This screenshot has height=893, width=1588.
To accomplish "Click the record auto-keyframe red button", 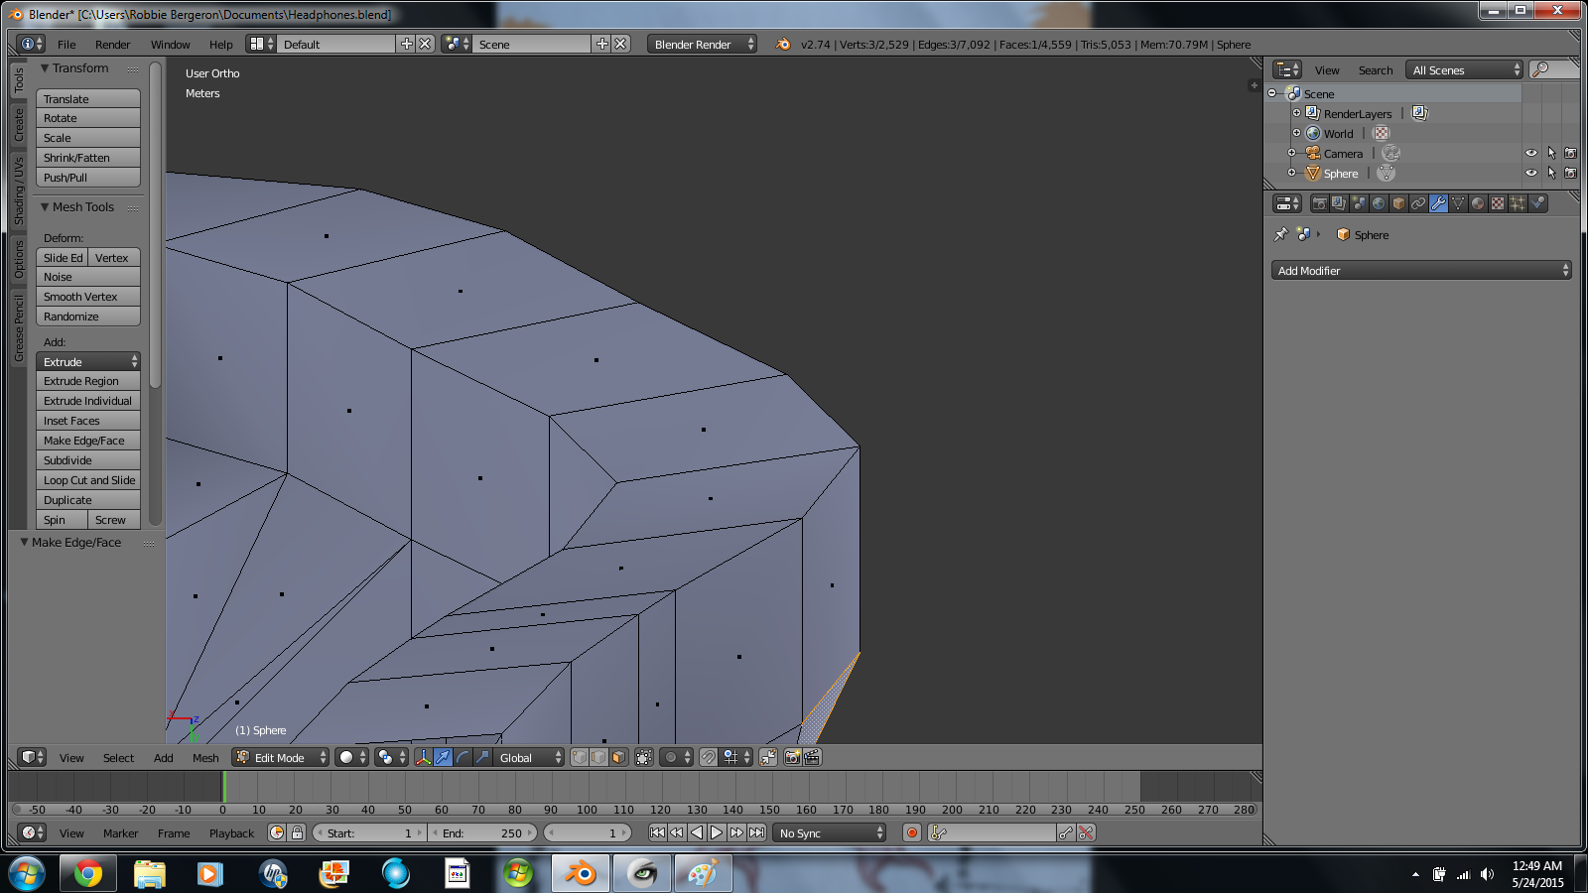I will coord(911,832).
